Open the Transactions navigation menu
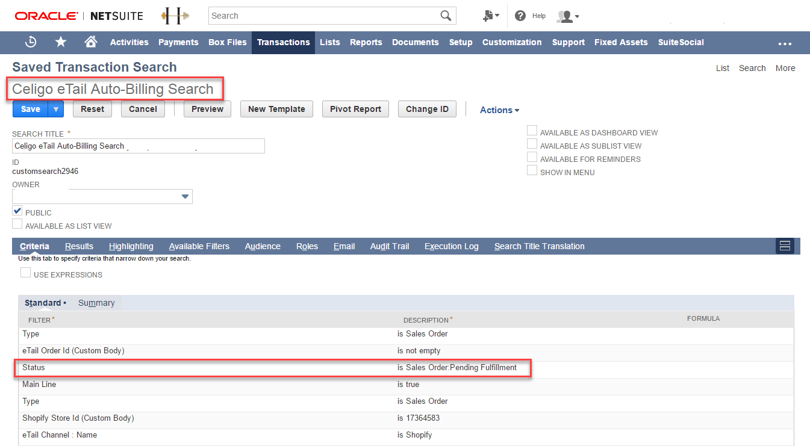 pyautogui.click(x=283, y=42)
